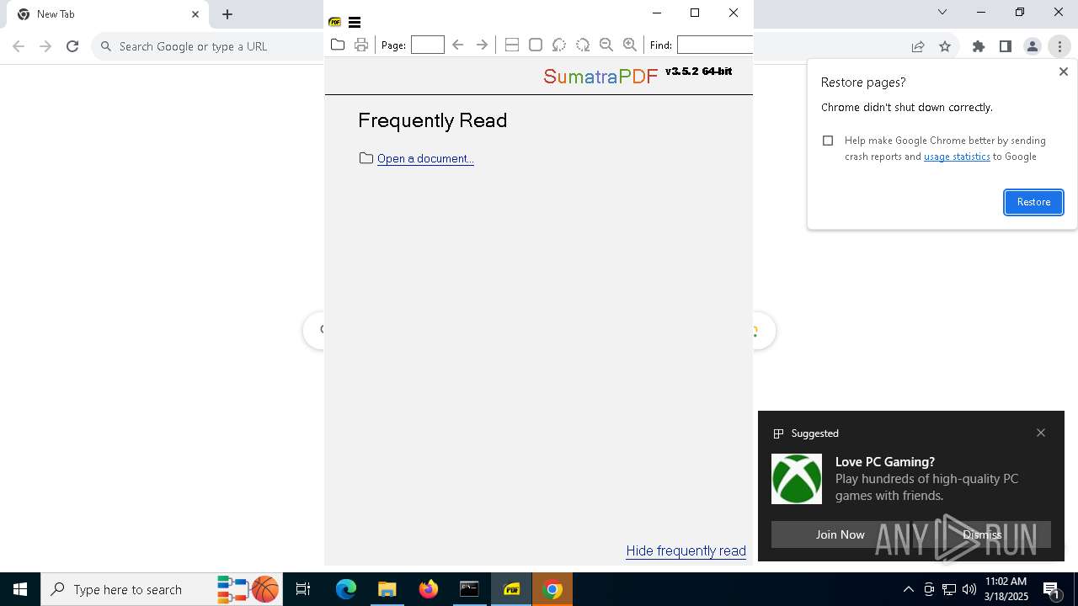
Task: Click Chrome forward navigation arrow
Action: click(x=45, y=46)
